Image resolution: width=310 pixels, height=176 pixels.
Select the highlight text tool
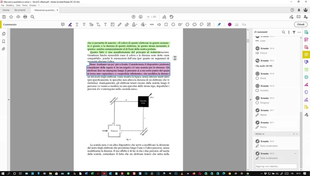70,24
